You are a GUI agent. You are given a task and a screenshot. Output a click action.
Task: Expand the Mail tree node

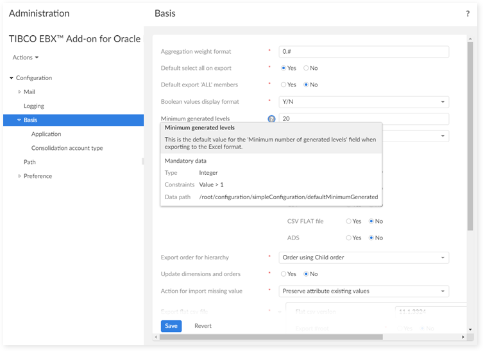click(x=19, y=92)
